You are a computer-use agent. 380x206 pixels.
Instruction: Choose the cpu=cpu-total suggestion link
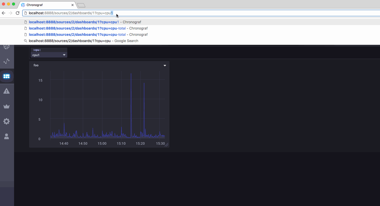click(x=77, y=28)
